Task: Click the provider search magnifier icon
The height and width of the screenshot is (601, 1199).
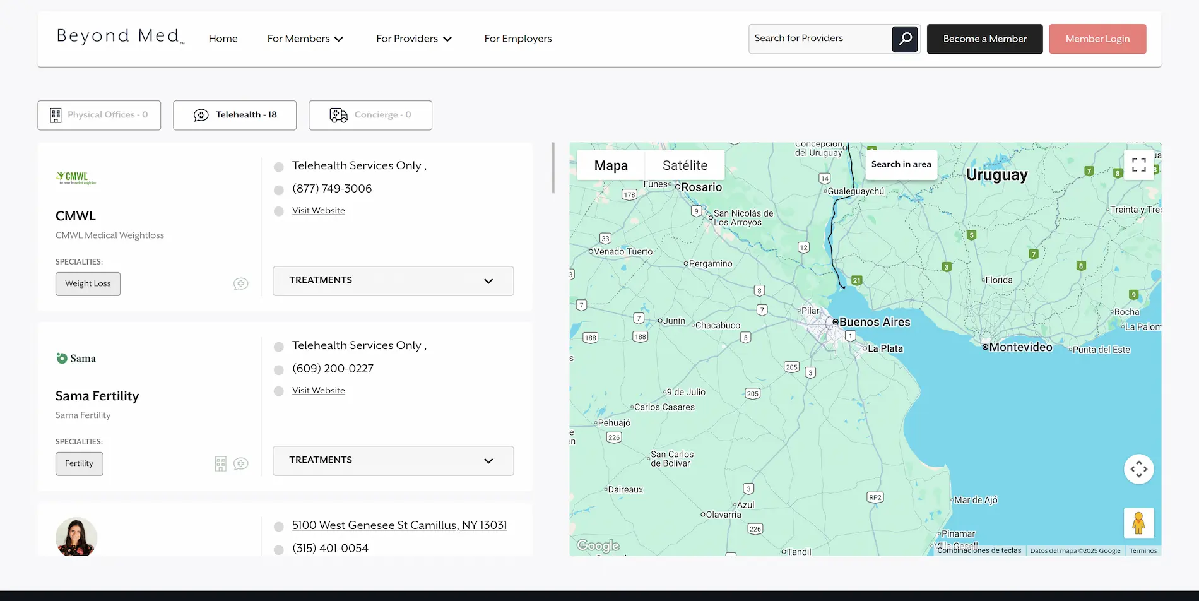Action: pos(905,39)
